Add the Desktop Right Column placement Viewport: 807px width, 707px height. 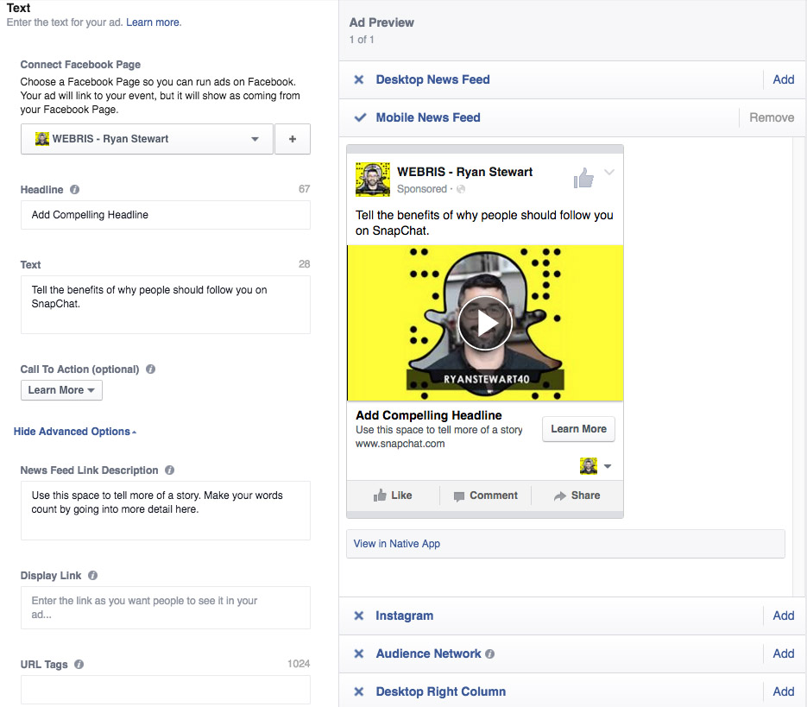coord(784,691)
